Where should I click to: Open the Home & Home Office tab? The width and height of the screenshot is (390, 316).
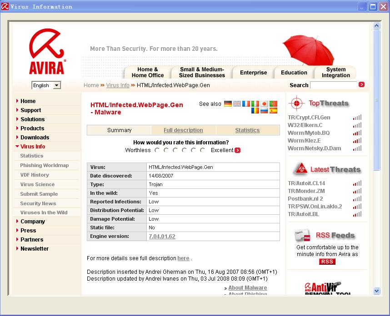coord(148,72)
